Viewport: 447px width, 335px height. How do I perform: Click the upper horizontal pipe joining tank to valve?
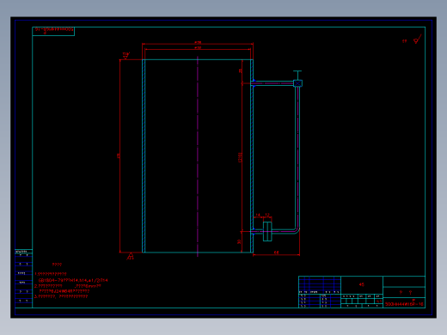pyautogui.click(x=273, y=83)
